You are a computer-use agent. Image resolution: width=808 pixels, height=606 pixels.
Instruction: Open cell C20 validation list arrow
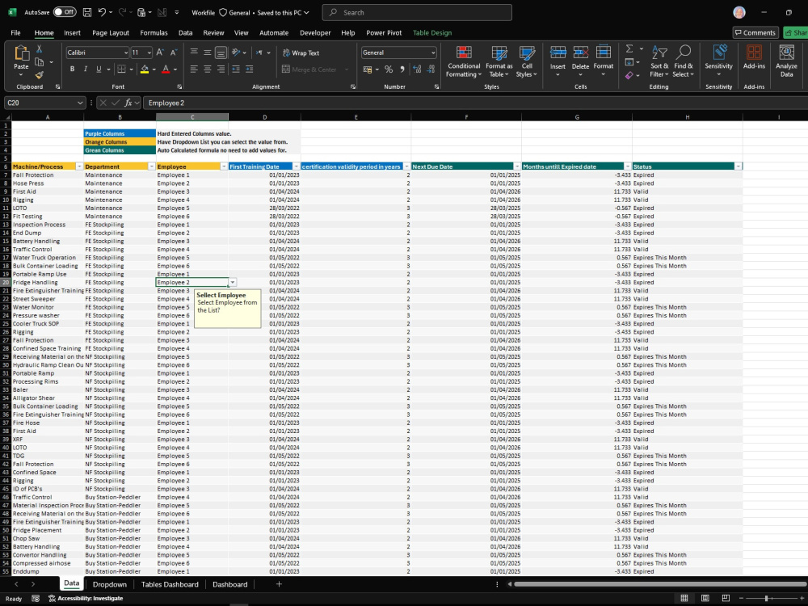[x=233, y=282]
